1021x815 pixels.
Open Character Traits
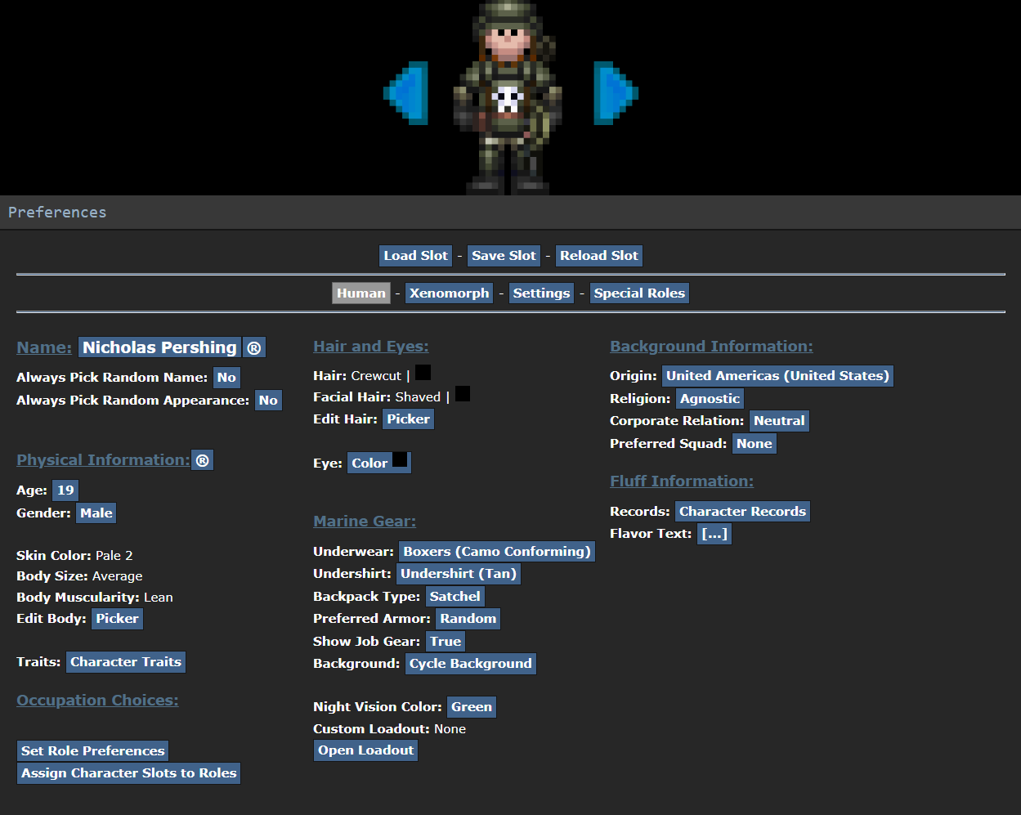point(126,662)
